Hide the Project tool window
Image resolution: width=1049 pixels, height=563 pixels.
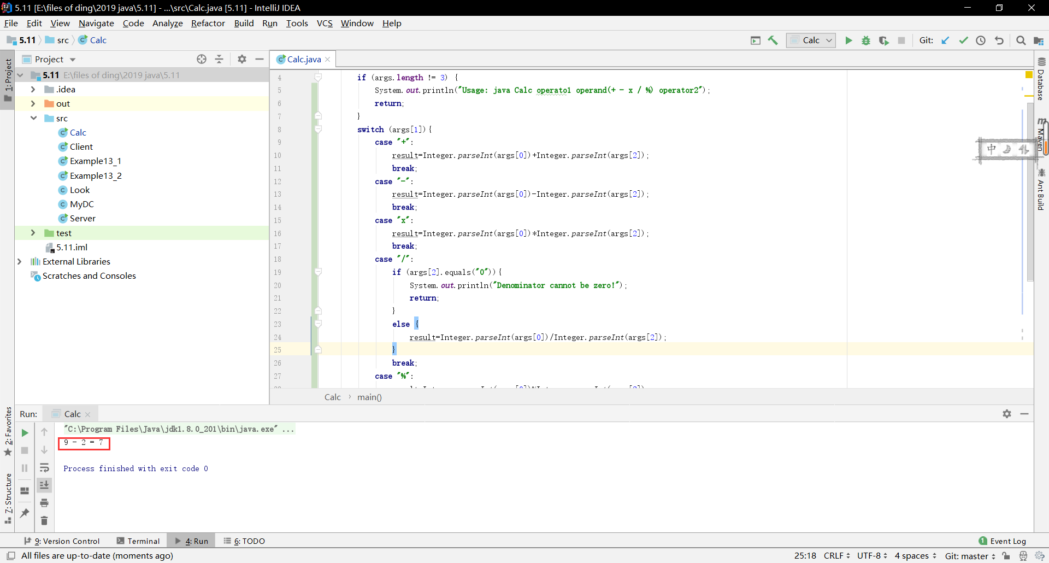coord(260,59)
